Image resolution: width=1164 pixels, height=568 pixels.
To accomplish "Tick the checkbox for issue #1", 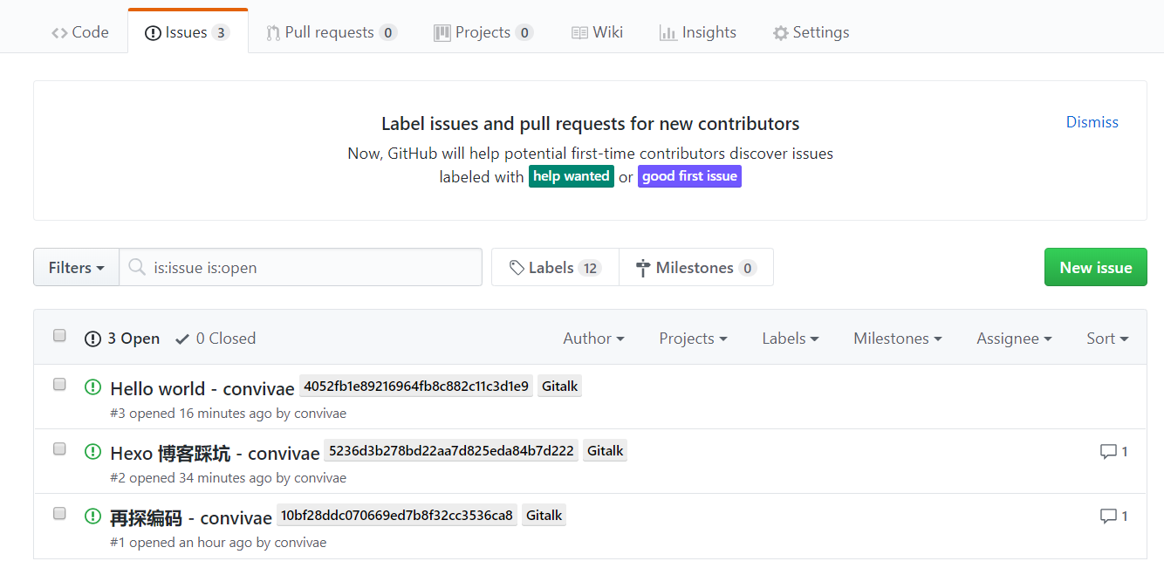I will (59, 513).
